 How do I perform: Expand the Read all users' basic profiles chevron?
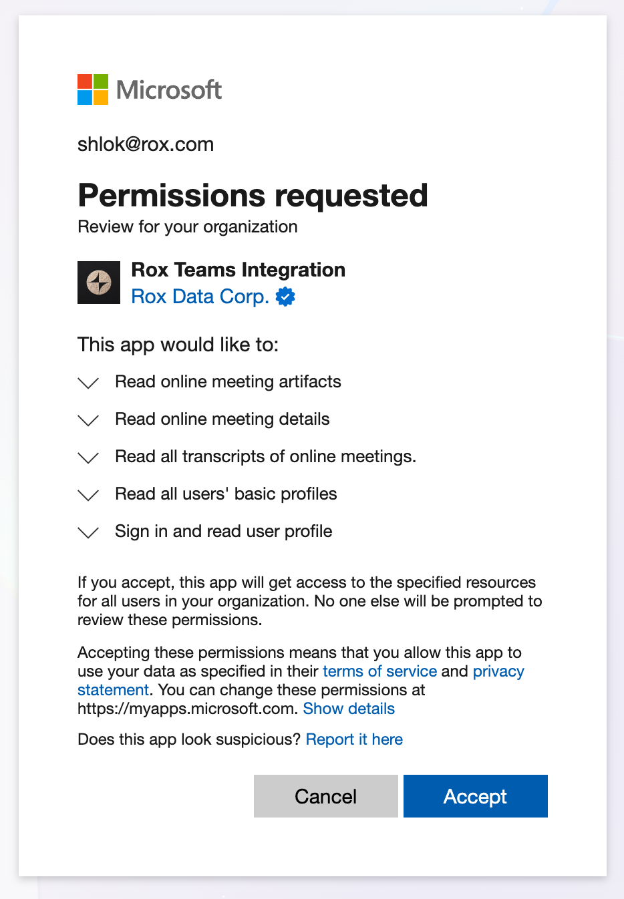click(88, 495)
